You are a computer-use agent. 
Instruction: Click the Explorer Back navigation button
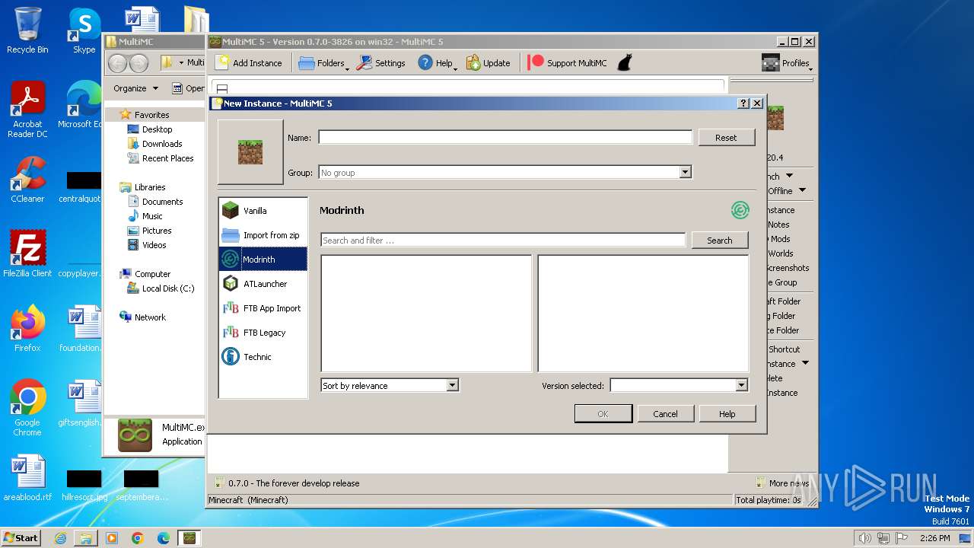(x=118, y=63)
